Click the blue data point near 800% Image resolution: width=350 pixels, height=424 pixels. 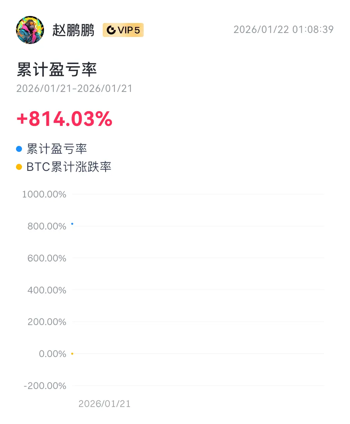(x=72, y=224)
